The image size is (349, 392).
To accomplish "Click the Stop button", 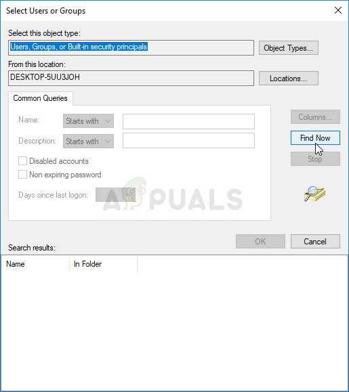I will (x=315, y=158).
